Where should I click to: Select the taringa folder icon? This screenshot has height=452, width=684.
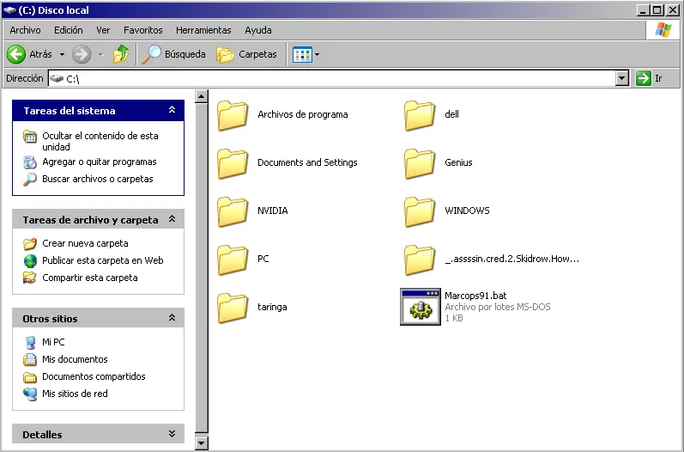click(x=233, y=307)
